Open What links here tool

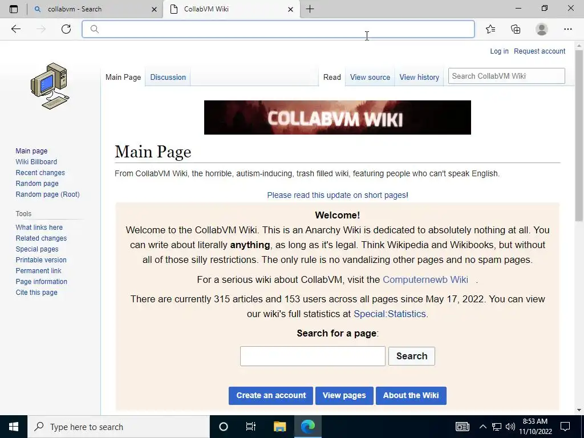39,227
